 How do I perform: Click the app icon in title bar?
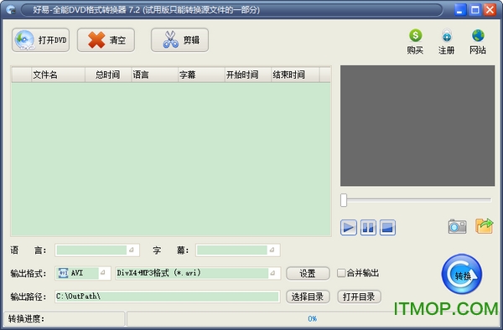coord(11,10)
